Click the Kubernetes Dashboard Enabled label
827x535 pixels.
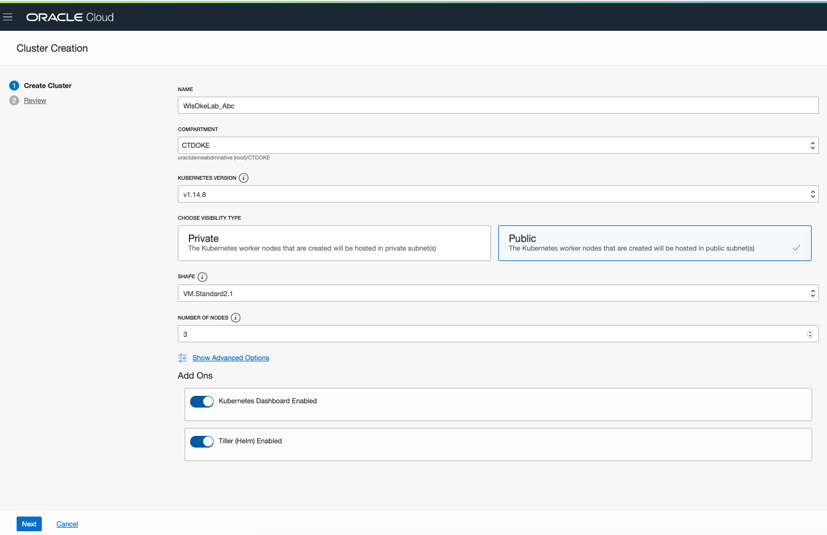(268, 401)
